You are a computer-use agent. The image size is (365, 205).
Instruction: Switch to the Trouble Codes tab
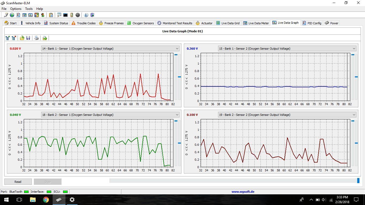click(83, 23)
